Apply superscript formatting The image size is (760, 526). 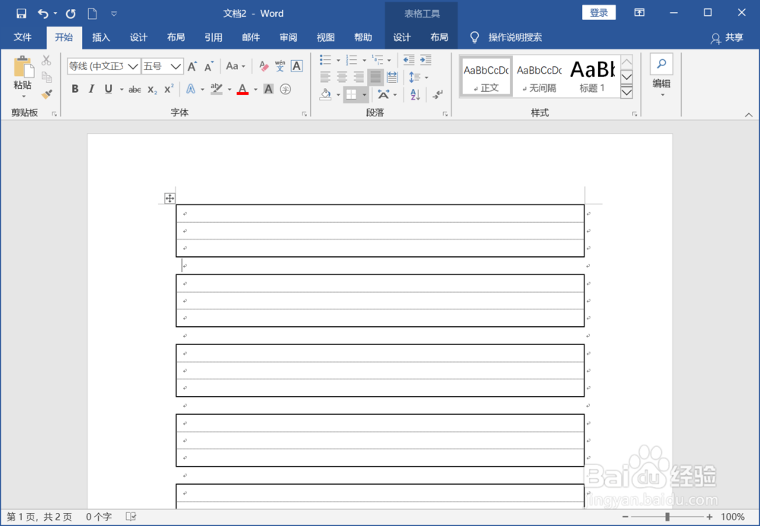coord(169,89)
